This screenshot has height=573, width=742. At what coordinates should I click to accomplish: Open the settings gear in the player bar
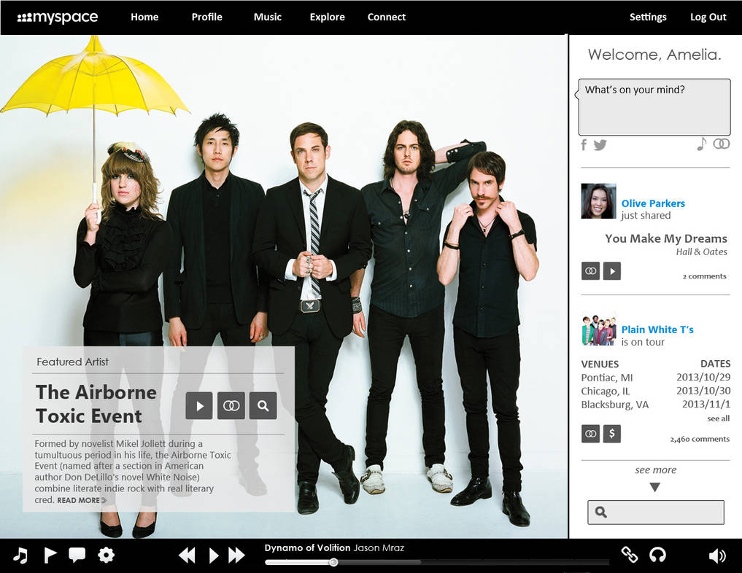pyautogui.click(x=106, y=555)
